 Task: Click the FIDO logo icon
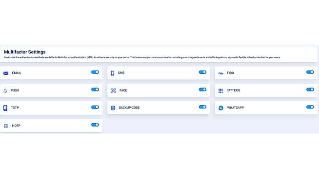221,73
